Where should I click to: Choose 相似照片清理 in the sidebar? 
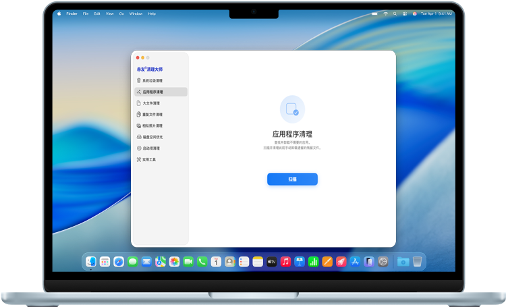(x=152, y=125)
